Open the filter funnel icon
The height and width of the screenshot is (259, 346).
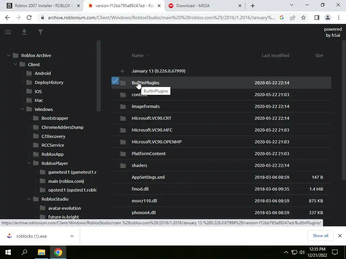[x=41, y=32]
